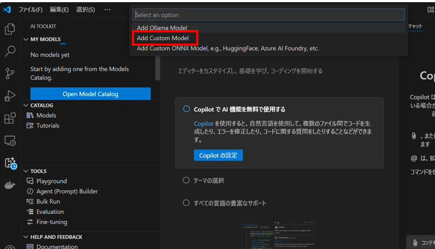435x249 pixels.
Task: Open Agent (Prompt) Builder tool
Action: click(67, 191)
